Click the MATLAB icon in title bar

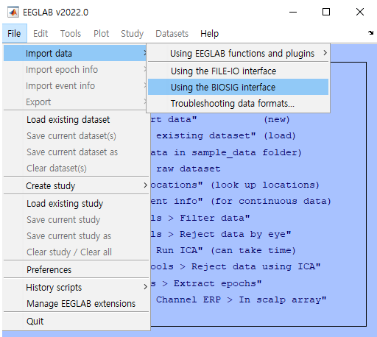click(13, 12)
